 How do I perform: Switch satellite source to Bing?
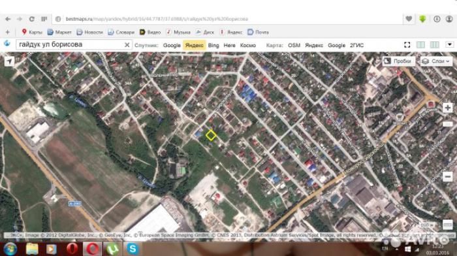213,45
